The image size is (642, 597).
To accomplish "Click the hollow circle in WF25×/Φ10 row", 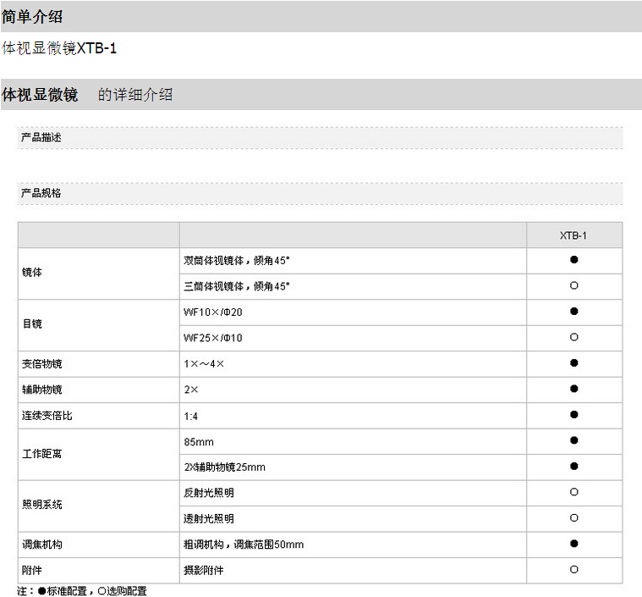I will 574,337.
